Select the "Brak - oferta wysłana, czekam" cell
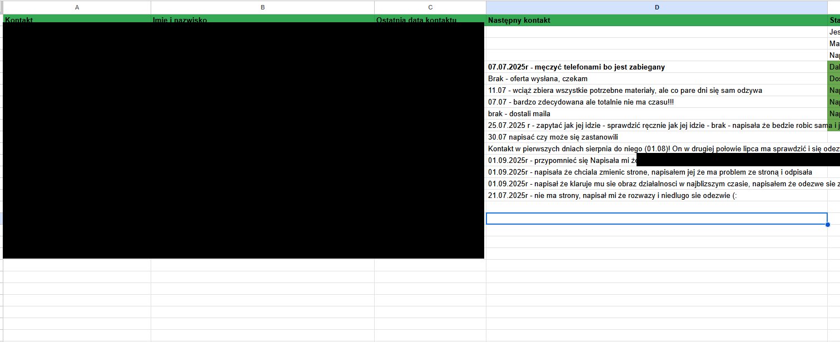Screen dimensions: 840x342 tap(538, 79)
